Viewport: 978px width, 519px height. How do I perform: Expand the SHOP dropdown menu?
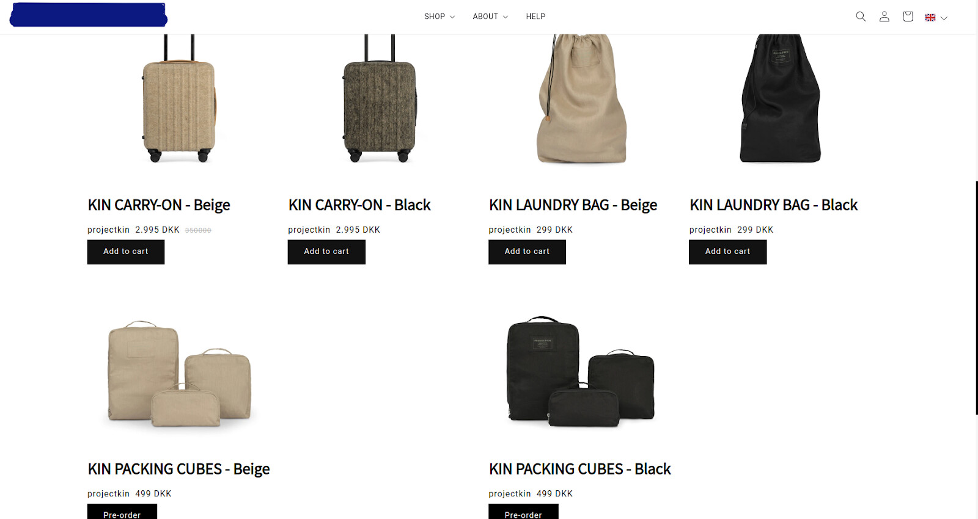click(x=439, y=16)
